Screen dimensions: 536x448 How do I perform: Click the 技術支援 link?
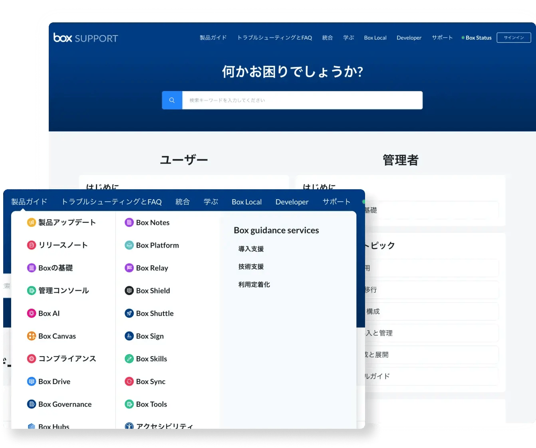coord(251,266)
